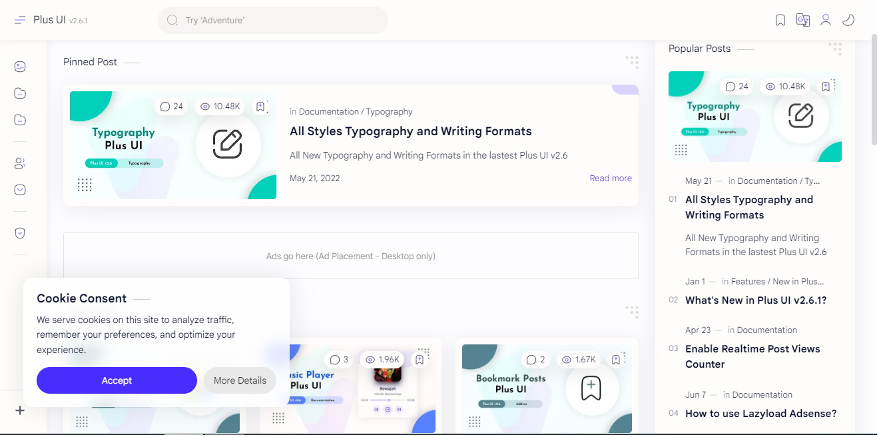Bookmark the top Popular Posts entry
Image resolution: width=879 pixels, height=437 pixels.
pos(826,87)
